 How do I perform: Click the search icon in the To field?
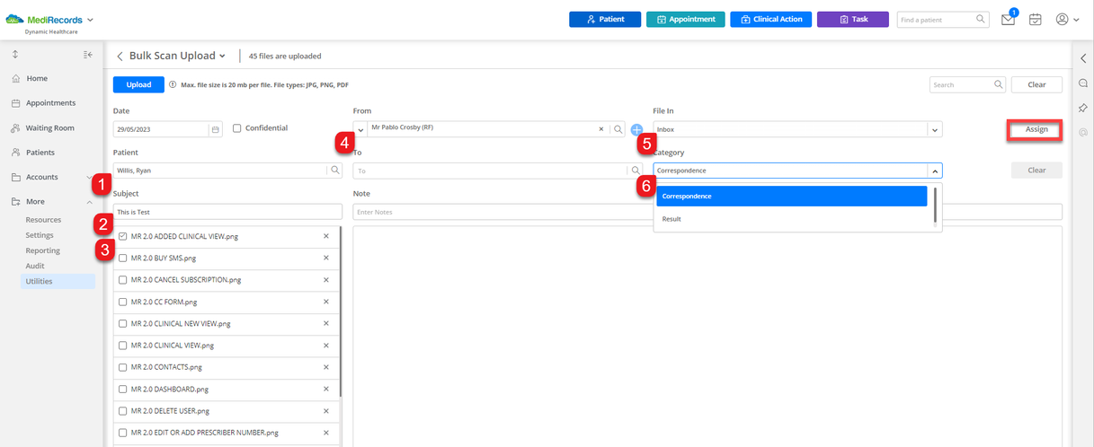click(636, 170)
